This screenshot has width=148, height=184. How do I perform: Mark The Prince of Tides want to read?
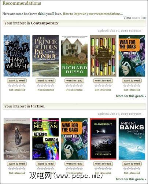tap(45, 81)
